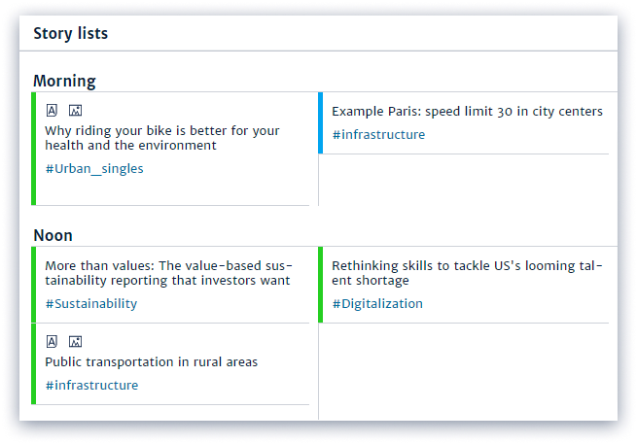The height and width of the screenshot is (444, 637).
Task: Open Public transportation in rural areas story
Action: point(151,362)
